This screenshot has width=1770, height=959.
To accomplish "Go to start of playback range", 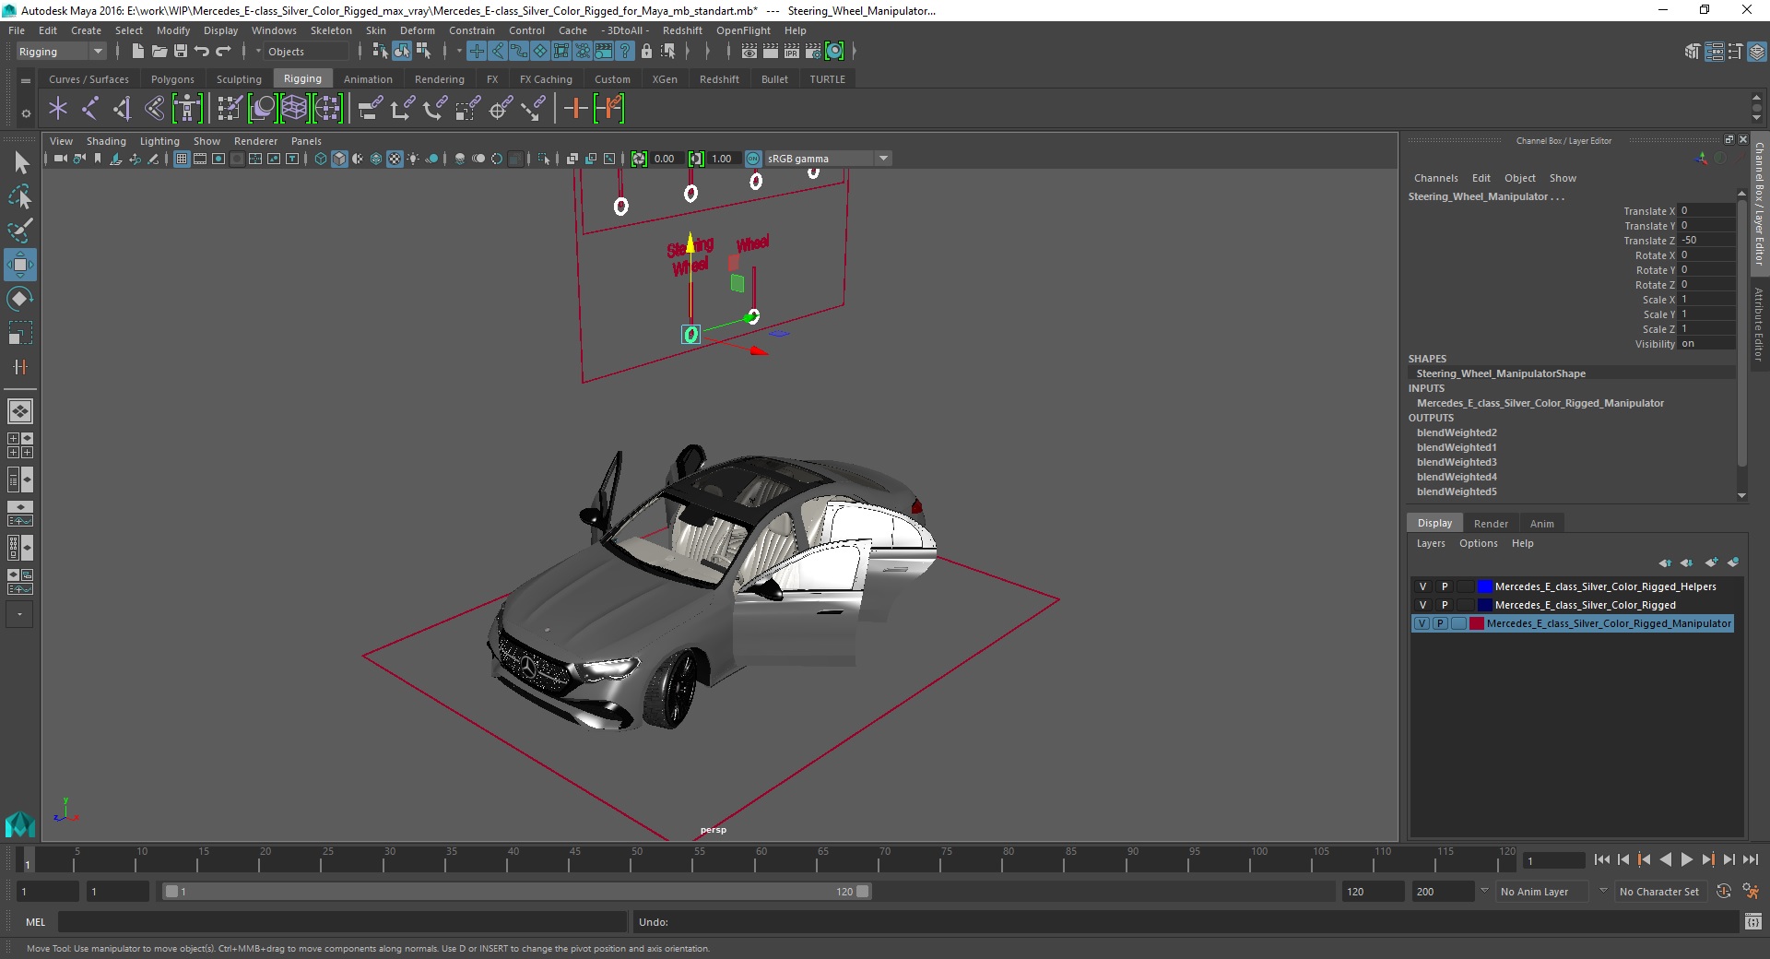I will (1601, 859).
